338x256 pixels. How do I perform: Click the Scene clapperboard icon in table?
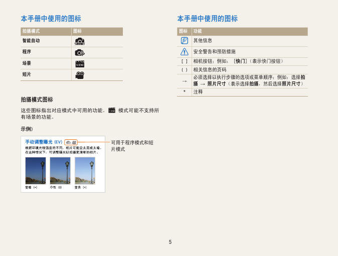[80, 64]
